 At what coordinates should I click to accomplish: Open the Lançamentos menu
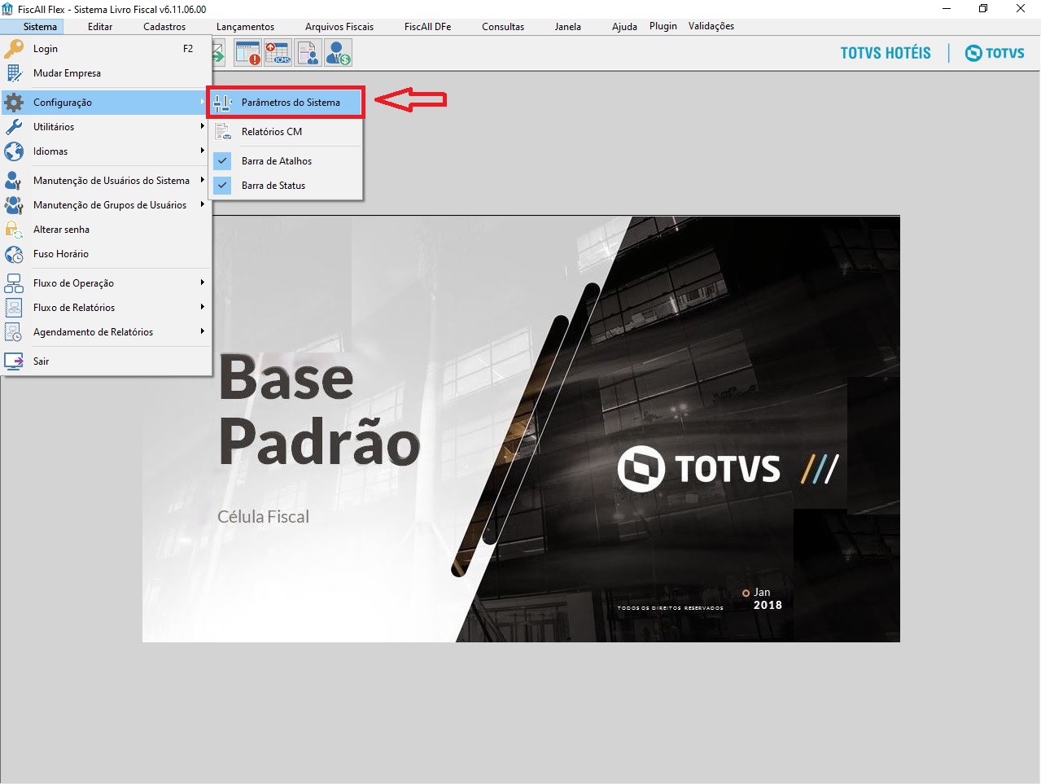245,27
